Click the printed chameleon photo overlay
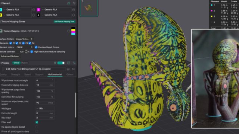This screenshot has width=239, height=134. tap(215, 79)
